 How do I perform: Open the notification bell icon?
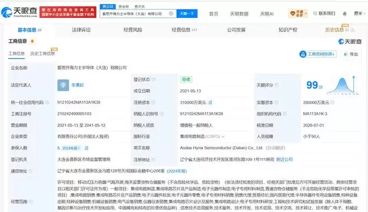[x=345, y=14]
